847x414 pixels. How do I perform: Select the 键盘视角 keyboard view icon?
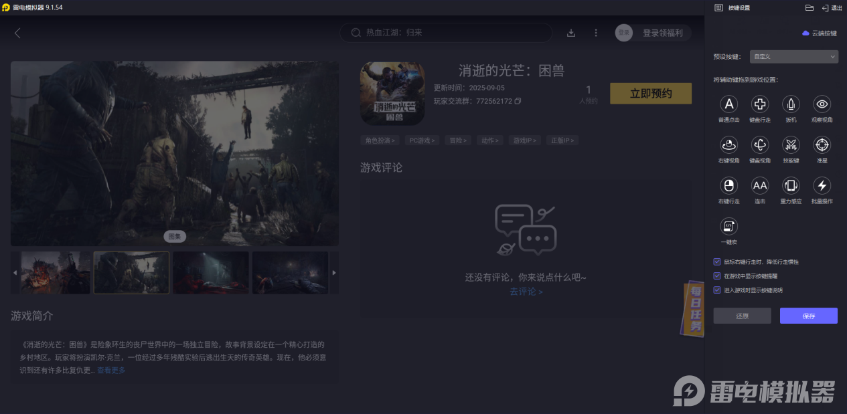760,144
